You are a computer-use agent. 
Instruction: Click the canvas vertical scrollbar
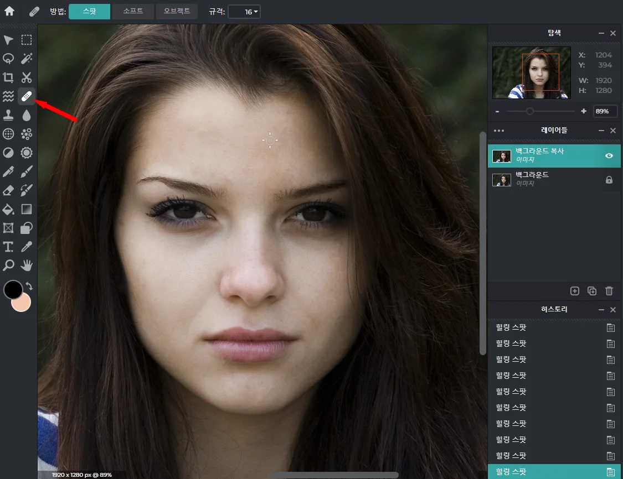click(483, 243)
